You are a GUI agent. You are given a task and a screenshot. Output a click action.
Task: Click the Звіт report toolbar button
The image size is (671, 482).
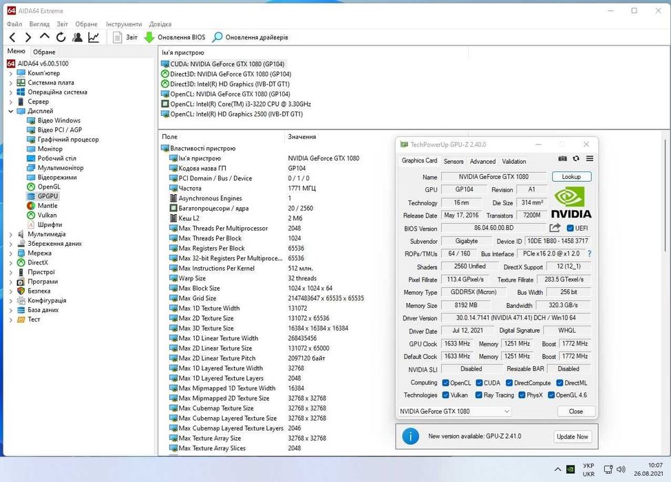tap(125, 37)
